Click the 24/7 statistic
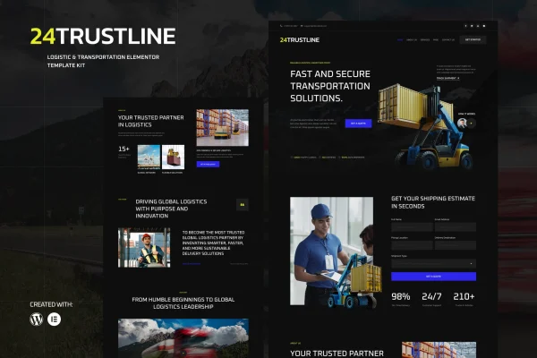The width and height of the screenshot is (537, 358). (431, 296)
